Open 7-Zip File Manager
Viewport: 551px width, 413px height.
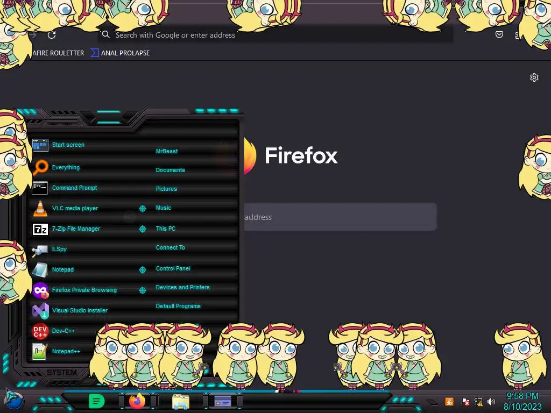tap(66, 229)
